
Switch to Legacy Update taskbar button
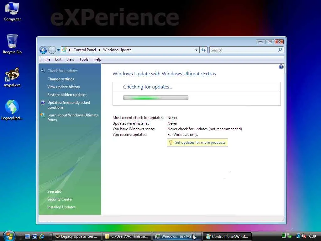[77, 236]
